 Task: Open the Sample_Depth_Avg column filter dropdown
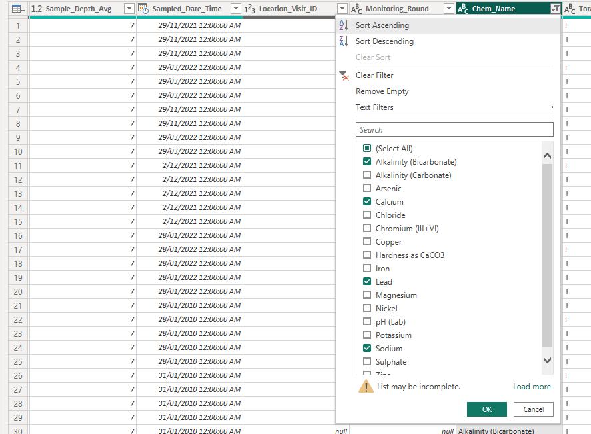point(129,9)
